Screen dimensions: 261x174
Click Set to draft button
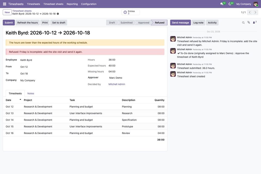click(x=59, y=23)
